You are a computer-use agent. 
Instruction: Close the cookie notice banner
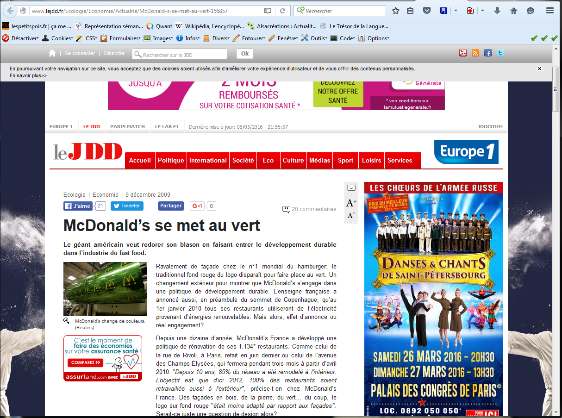tap(539, 69)
